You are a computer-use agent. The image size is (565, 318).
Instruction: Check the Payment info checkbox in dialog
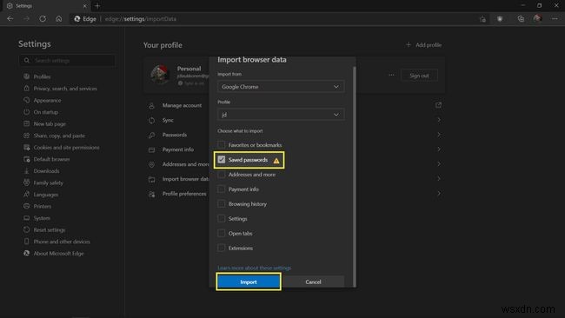click(222, 189)
